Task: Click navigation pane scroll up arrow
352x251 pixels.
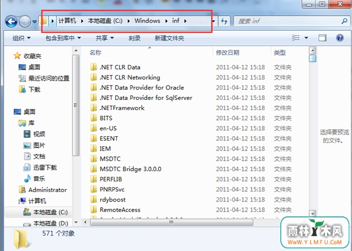Action: [76, 51]
